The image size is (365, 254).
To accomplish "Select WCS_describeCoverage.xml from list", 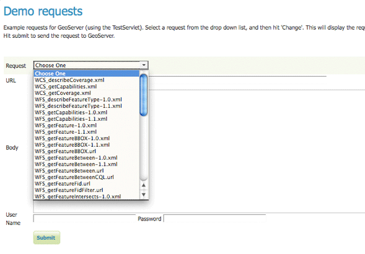I will (87, 80).
